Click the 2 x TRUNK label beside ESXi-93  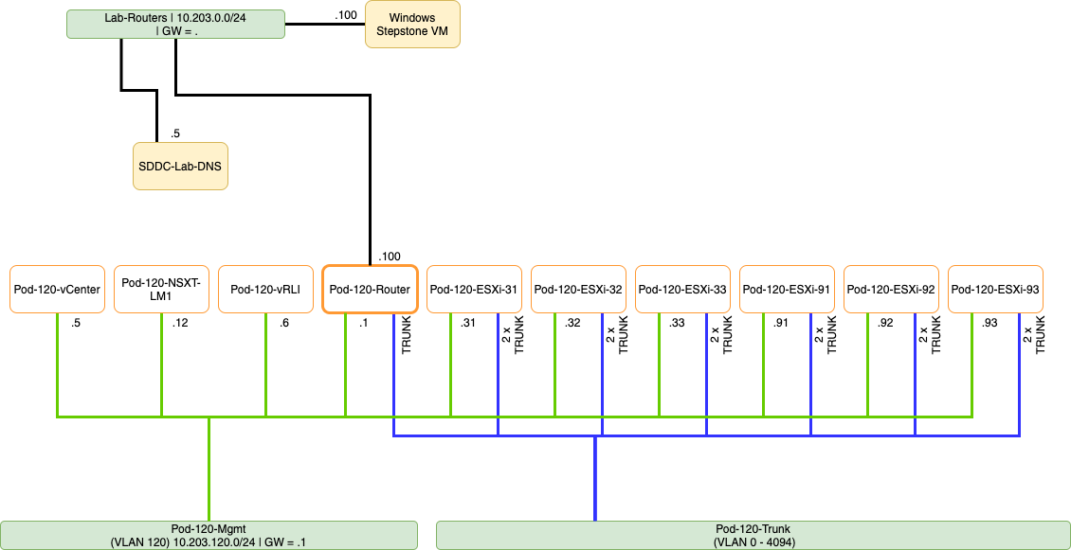pos(1034,336)
